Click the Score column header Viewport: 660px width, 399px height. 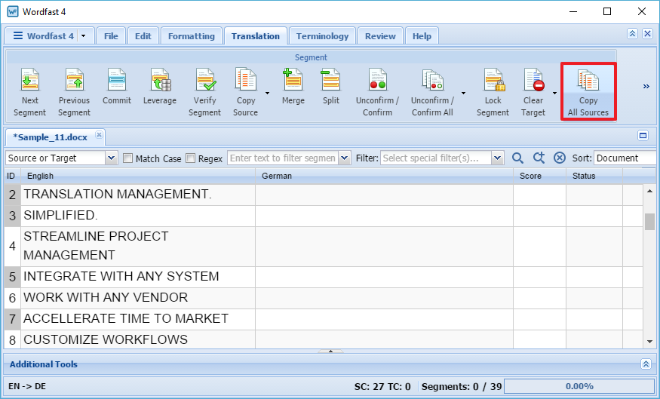539,176
